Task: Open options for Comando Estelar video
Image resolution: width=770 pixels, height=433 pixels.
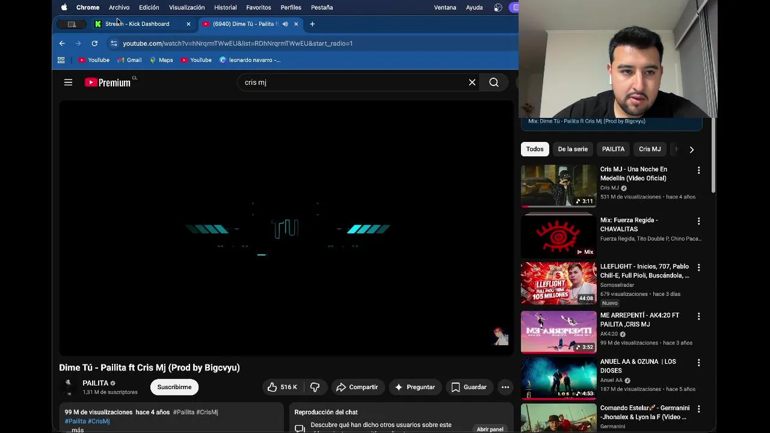Action: (698, 409)
